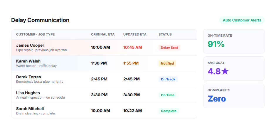
Task: Click 'Pipe repair · previous job overran' text
Action: [x=41, y=50]
